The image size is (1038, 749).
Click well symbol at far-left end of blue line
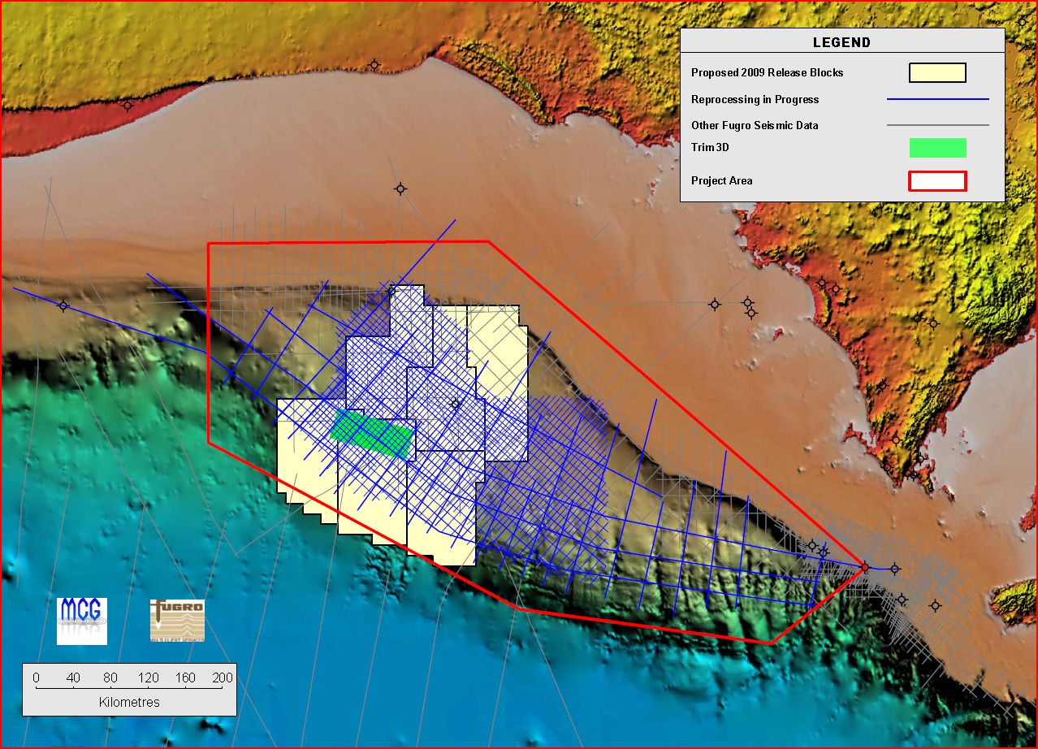tap(63, 305)
